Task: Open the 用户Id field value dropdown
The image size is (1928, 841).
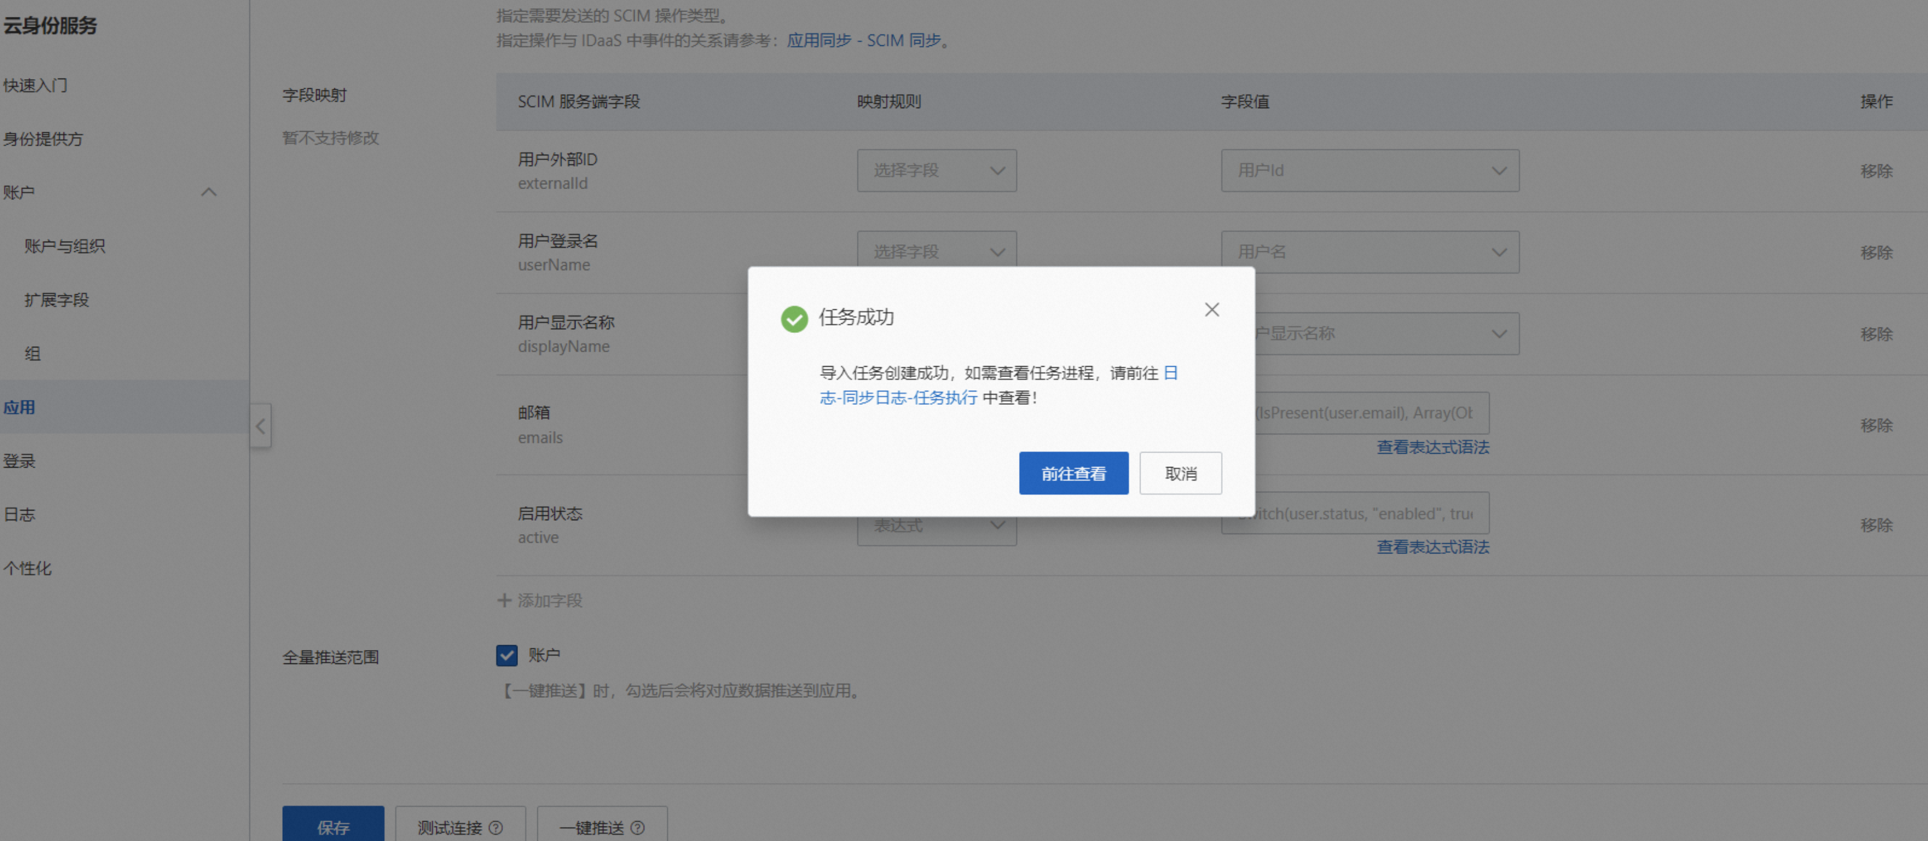Action: tap(1369, 170)
